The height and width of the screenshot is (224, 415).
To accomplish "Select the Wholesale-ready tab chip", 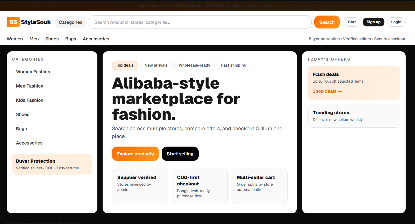I will 195,65.
